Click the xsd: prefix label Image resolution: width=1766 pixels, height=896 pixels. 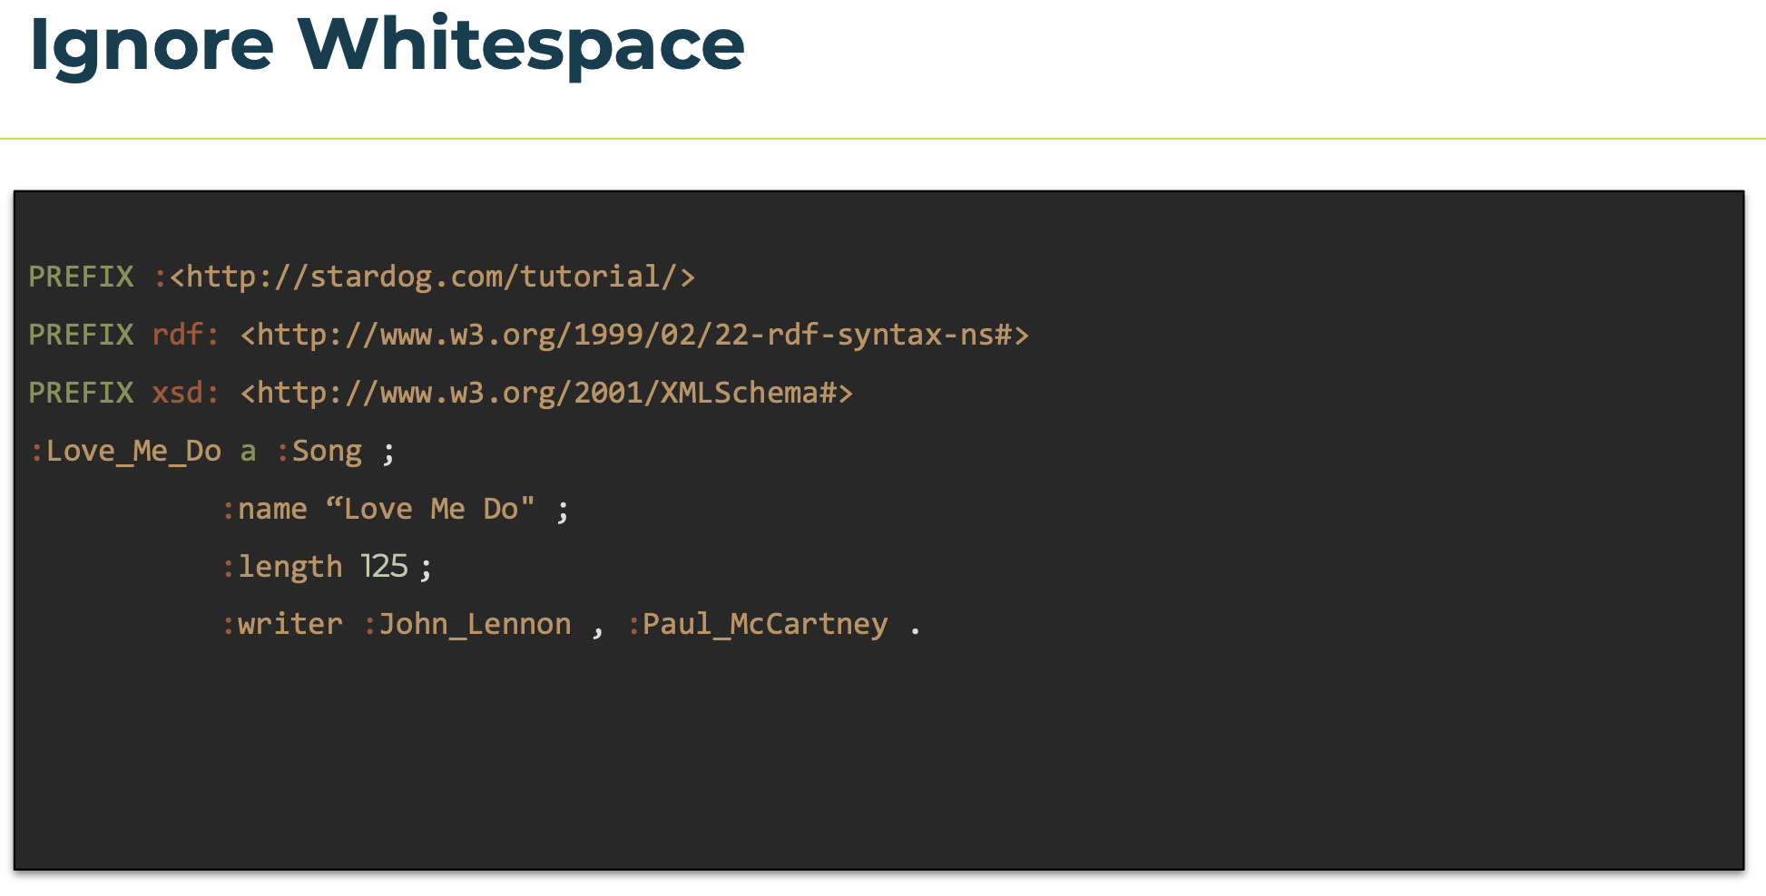185,393
